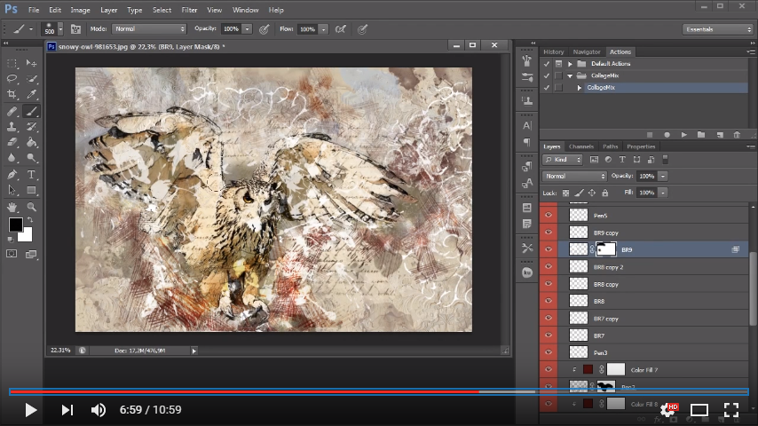Viewport: 758px width, 426px height.
Task: Open the layer blend mode Normal dropdown
Action: click(x=574, y=176)
